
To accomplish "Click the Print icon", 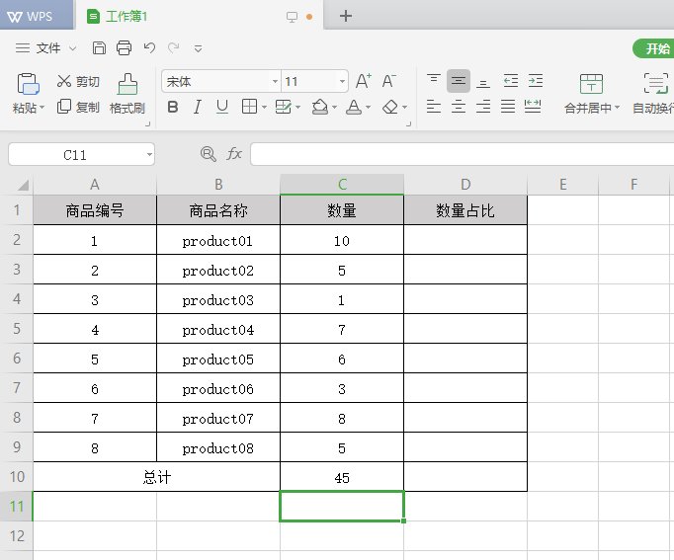I will tap(124, 47).
